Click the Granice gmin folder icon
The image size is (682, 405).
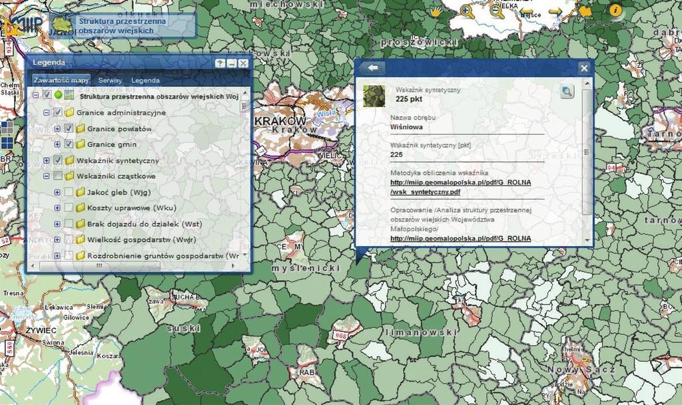coord(80,144)
